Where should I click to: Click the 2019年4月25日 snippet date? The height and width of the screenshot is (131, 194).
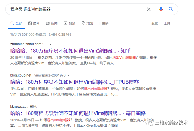(22, 120)
